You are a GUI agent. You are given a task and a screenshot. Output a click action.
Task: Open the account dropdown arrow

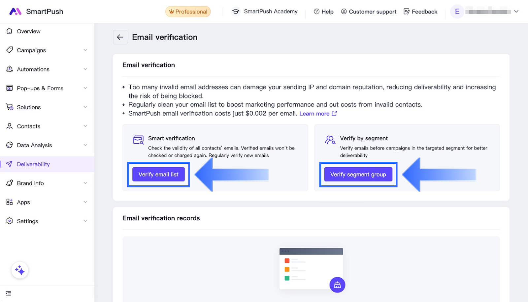click(x=516, y=12)
